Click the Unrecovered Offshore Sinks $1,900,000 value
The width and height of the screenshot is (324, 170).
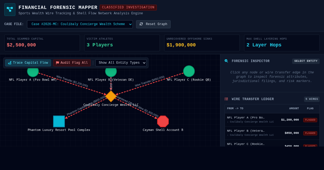(x=181, y=45)
